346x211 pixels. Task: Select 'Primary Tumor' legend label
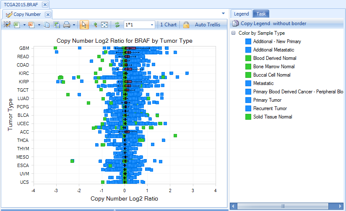coord(267,100)
